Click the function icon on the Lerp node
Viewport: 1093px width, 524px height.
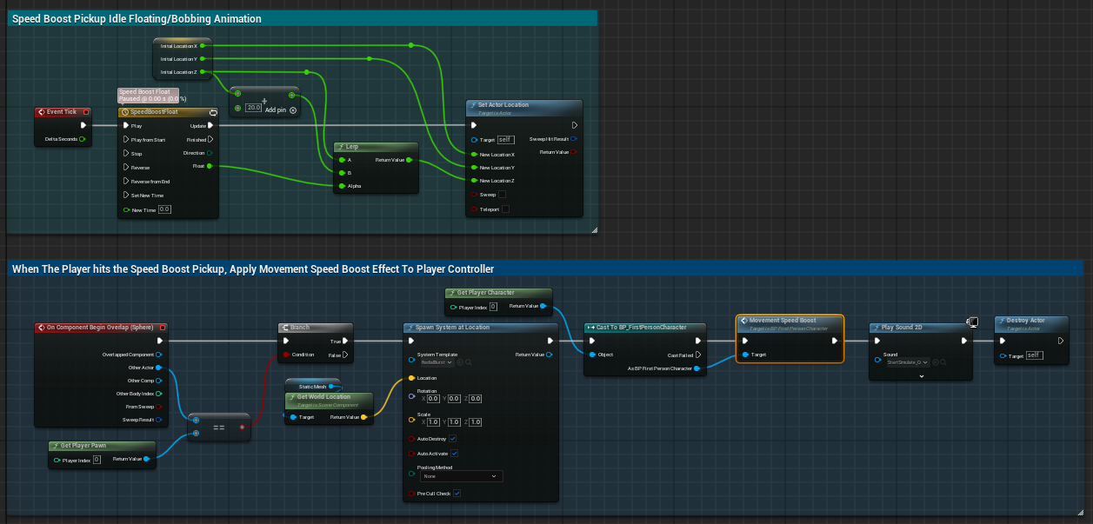(339, 146)
